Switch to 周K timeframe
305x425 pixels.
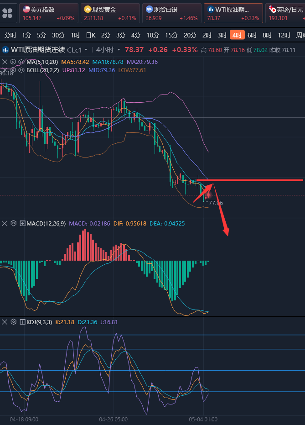[300, 35]
